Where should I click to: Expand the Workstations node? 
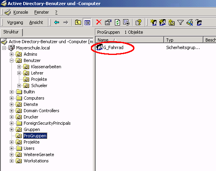11,161
